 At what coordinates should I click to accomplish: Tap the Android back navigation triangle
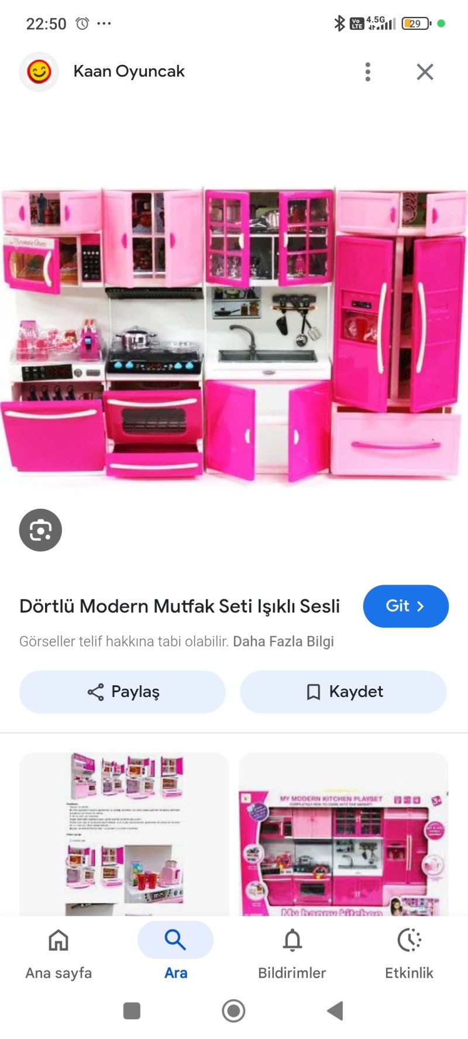tap(335, 1011)
